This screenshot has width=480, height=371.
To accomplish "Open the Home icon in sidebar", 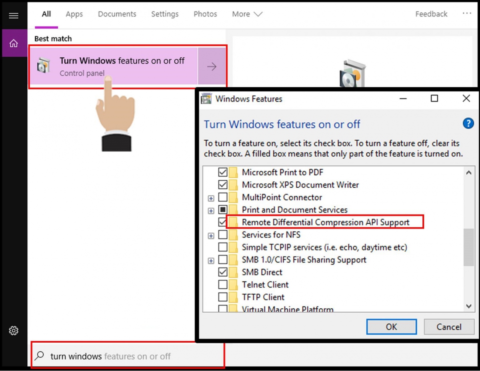I will point(14,44).
